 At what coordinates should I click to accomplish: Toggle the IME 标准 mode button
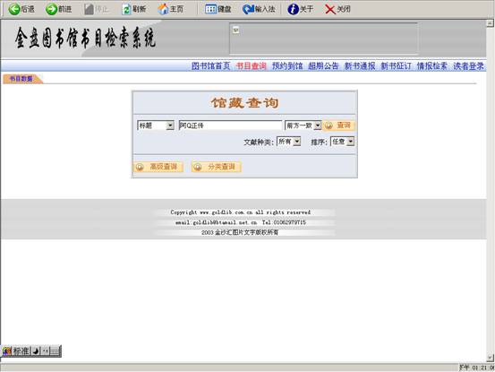click(x=21, y=351)
